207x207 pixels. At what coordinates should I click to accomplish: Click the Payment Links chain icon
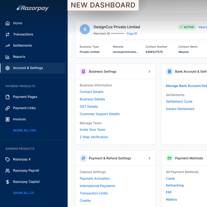tap(8, 108)
